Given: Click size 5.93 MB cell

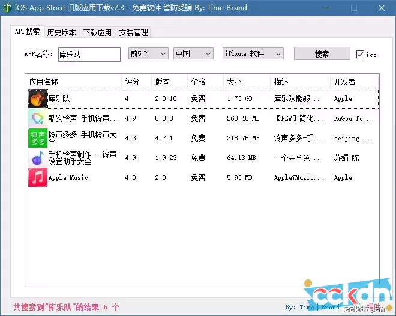Looking at the screenshot, I should (x=239, y=177).
